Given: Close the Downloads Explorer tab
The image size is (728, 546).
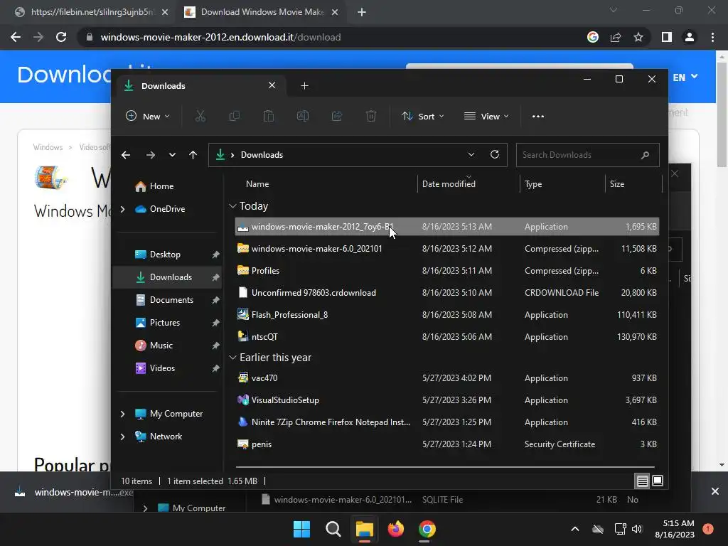Looking at the screenshot, I should click(x=272, y=85).
